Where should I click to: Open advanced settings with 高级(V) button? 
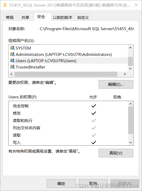116,153
